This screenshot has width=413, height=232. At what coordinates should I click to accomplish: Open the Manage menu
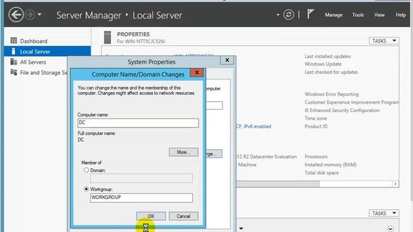334,15
